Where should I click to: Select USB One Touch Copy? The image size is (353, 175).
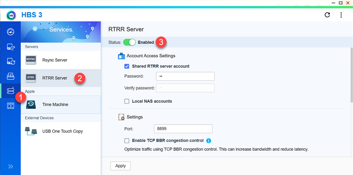coord(62,131)
